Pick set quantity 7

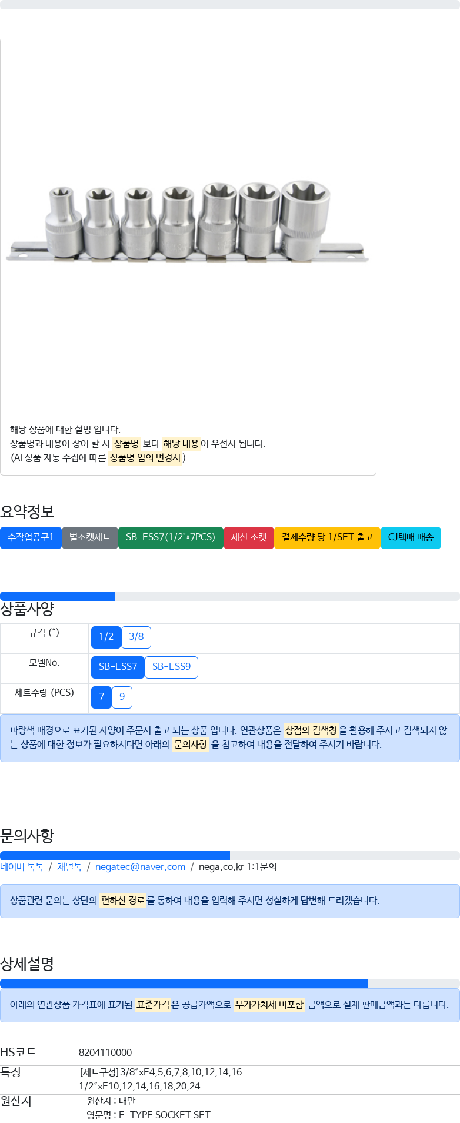pyautogui.click(x=101, y=697)
